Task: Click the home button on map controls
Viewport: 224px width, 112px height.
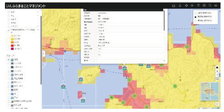Action: (x=217, y=68)
